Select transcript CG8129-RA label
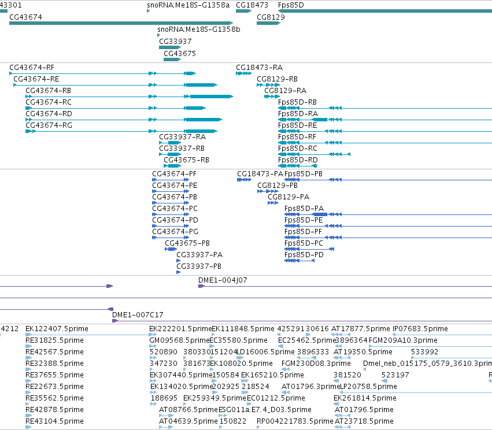The height and width of the screenshot is (430, 492). click(285, 90)
